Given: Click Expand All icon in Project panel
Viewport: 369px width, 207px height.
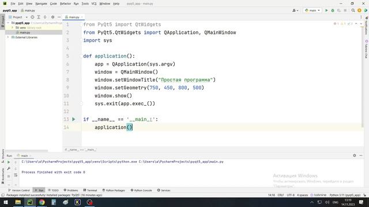Looking at the screenshot, I should coord(39,17).
